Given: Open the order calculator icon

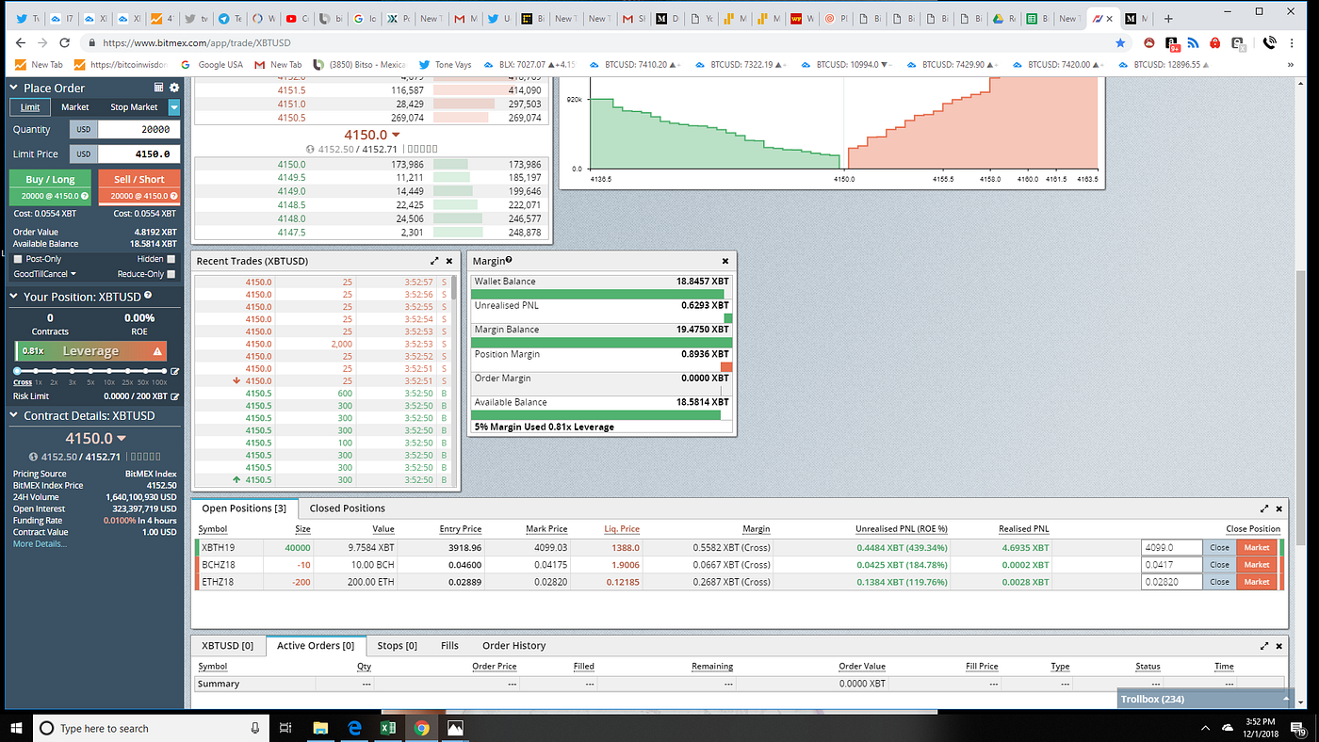Looking at the screenshot, I should coord(159,88).
